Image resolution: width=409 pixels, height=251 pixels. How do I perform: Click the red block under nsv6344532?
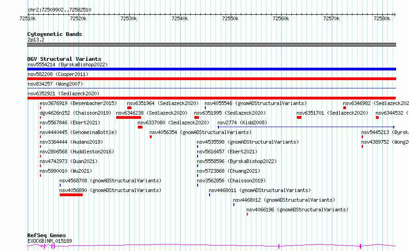coord(377,117)
